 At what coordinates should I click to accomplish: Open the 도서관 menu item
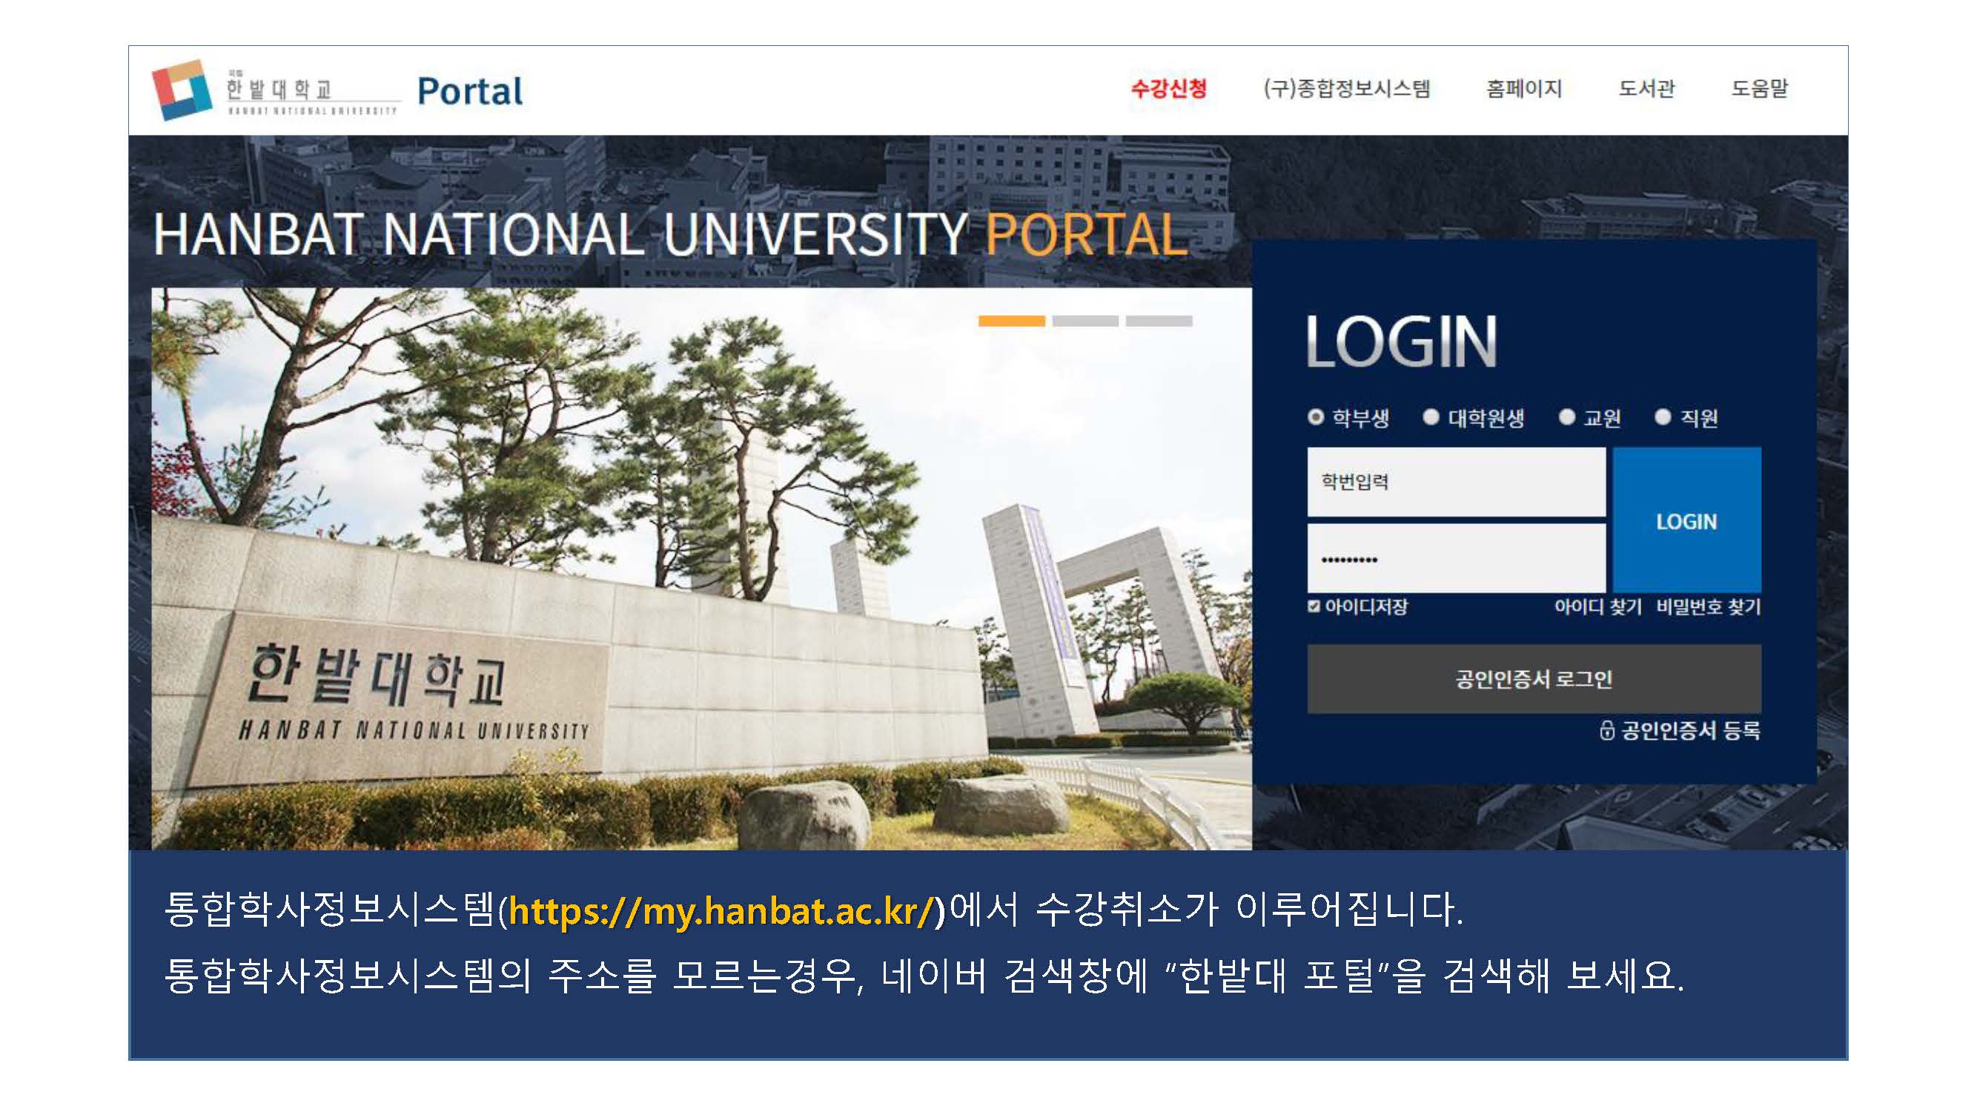click(1646, 88)
